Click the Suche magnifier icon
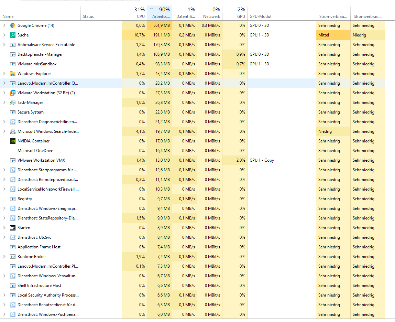This screenshot has height=322, width=395. (x=13, y=35)
